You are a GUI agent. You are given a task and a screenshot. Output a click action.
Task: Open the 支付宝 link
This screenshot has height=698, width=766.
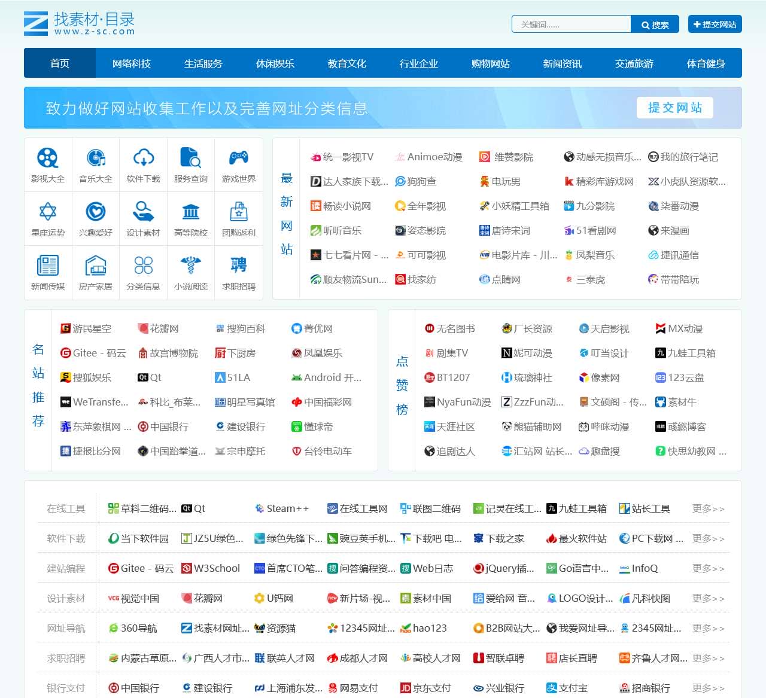(573, 688)
